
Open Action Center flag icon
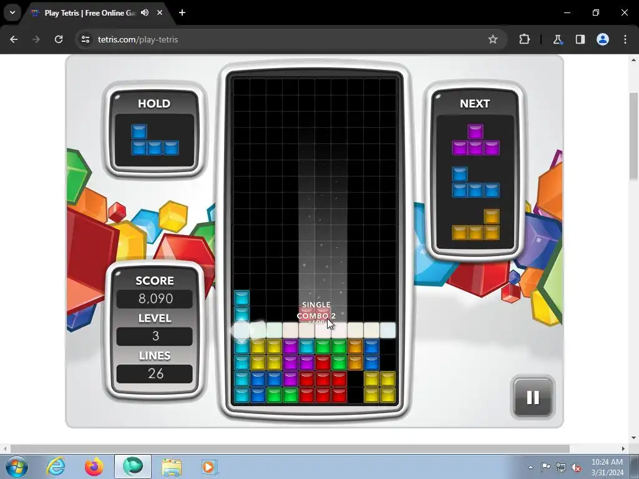pos(545,467)
